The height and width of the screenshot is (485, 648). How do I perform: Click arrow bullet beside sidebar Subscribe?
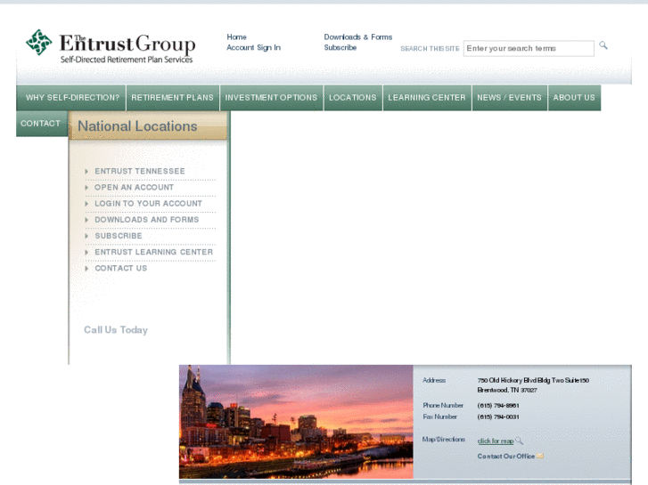tap(86, 236)
